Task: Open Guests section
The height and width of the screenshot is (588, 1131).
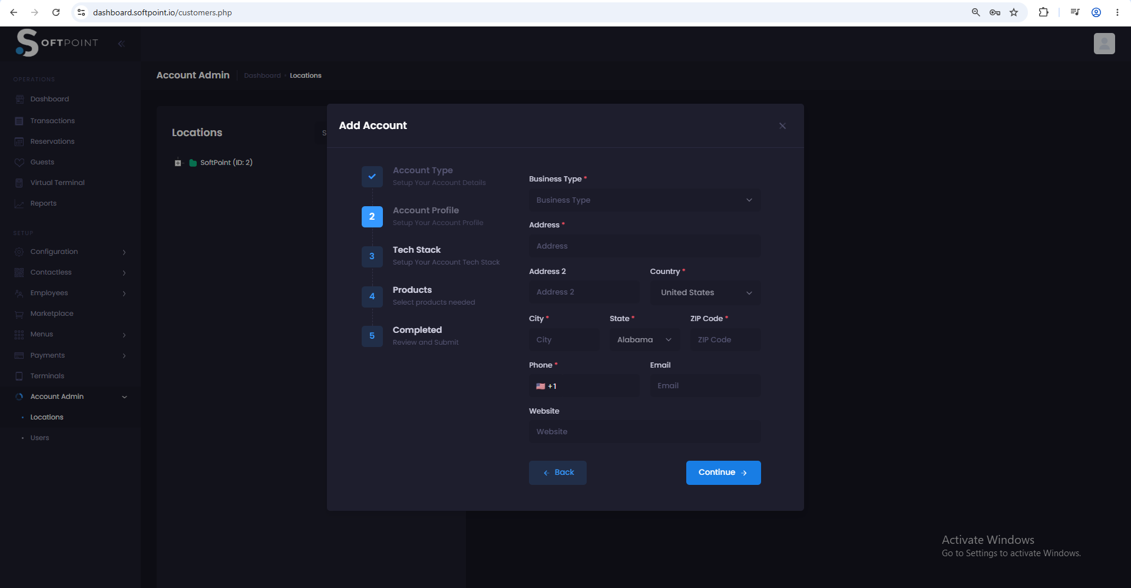Action: (42, 162)
